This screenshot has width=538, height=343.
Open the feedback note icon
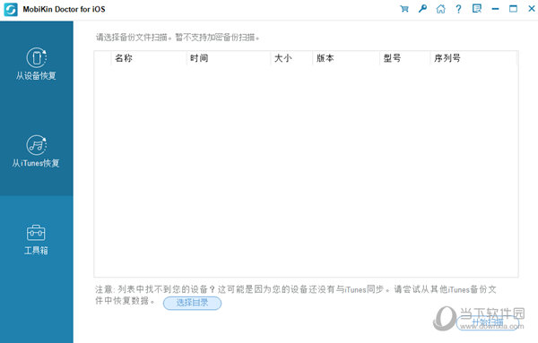pos(477,9)
